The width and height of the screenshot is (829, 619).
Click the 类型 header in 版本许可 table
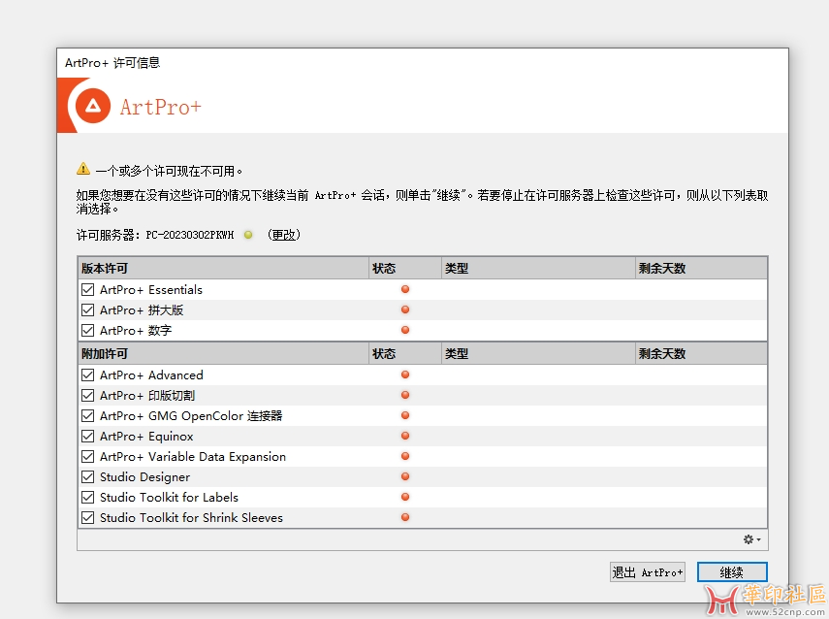[538, 268]
